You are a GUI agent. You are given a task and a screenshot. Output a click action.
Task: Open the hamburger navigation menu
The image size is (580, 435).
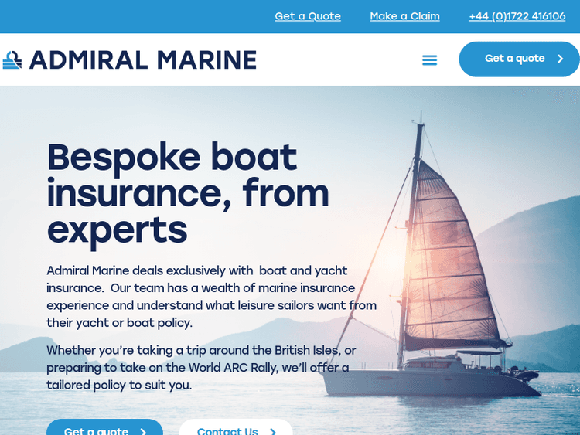(x=429, y=59)
